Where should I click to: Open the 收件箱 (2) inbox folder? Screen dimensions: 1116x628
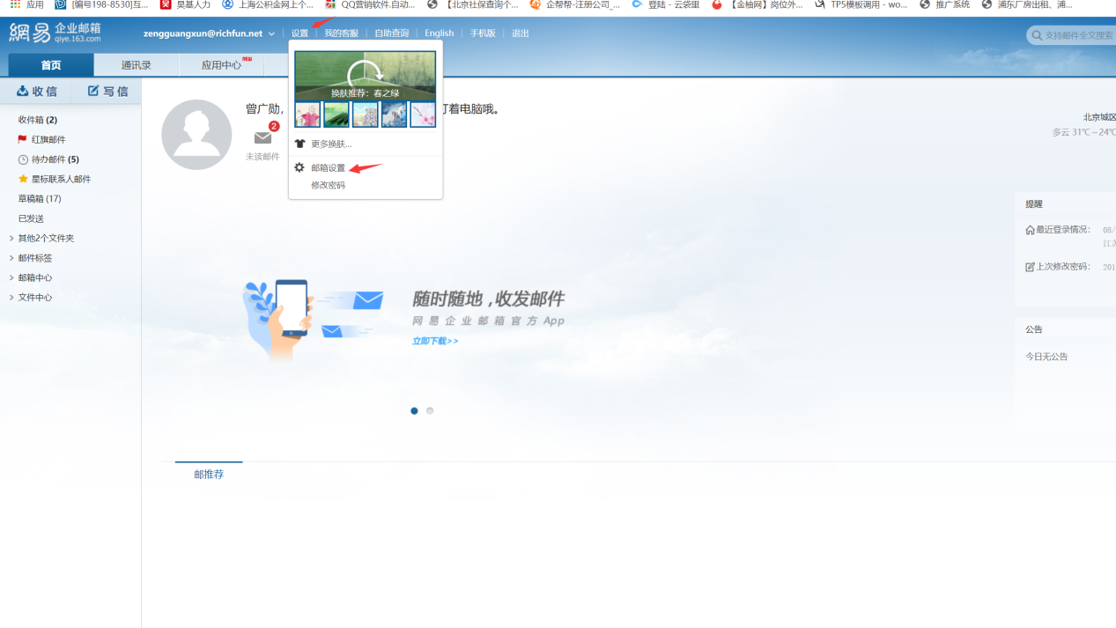tap(38, 120)
